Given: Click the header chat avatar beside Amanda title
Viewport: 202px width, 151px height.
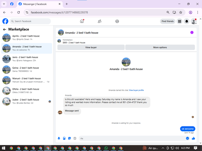Looking at the screenshot, I should tap(61, 33).
